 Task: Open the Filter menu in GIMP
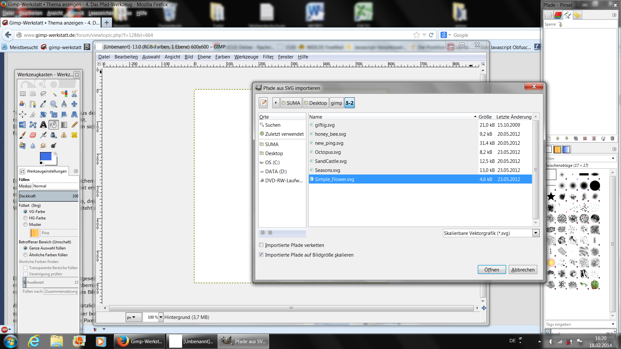pyautogui.click(x=268, y=57)
